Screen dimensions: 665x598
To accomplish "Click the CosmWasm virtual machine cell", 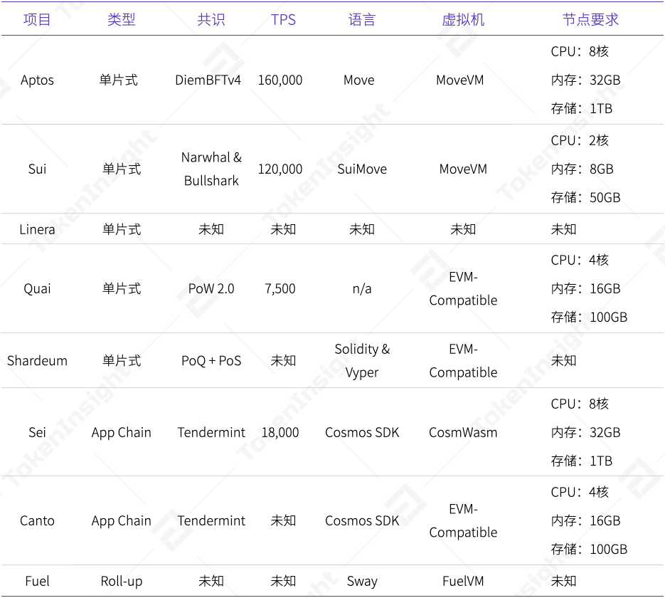I will tap(463, 432).
